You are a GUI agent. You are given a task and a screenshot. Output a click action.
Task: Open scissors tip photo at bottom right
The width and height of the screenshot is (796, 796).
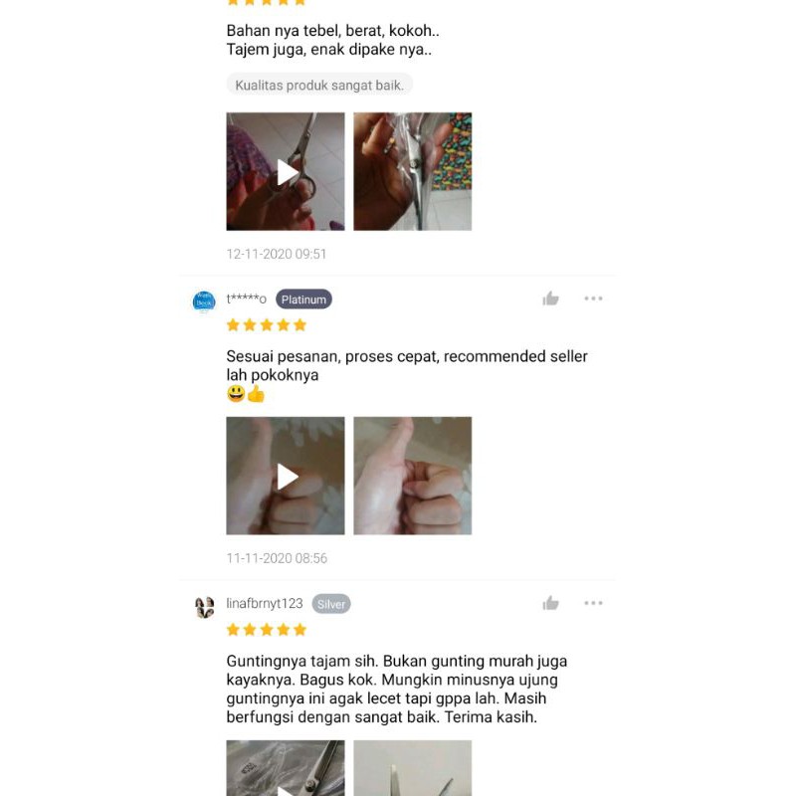click(x=413, y=767)
